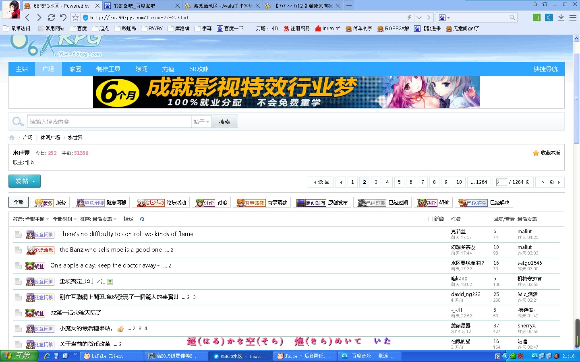580x362 pixels.
Task: Filter by 原创发布 category
Action: pyautogui.click(x=322, y=203)
